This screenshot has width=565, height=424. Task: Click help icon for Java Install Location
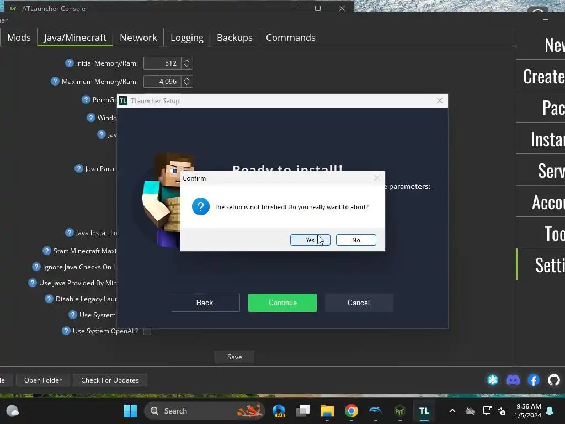(69, 232)
